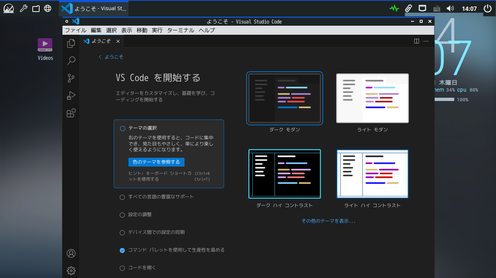The image size is (496, 278).
Task: Choose the ダーク ハイ コントラスト theme preview
Action: click(x=285, y=174)
